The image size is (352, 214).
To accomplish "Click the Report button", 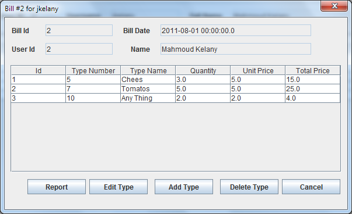I will pyautogui.click(x=57, y=187).
